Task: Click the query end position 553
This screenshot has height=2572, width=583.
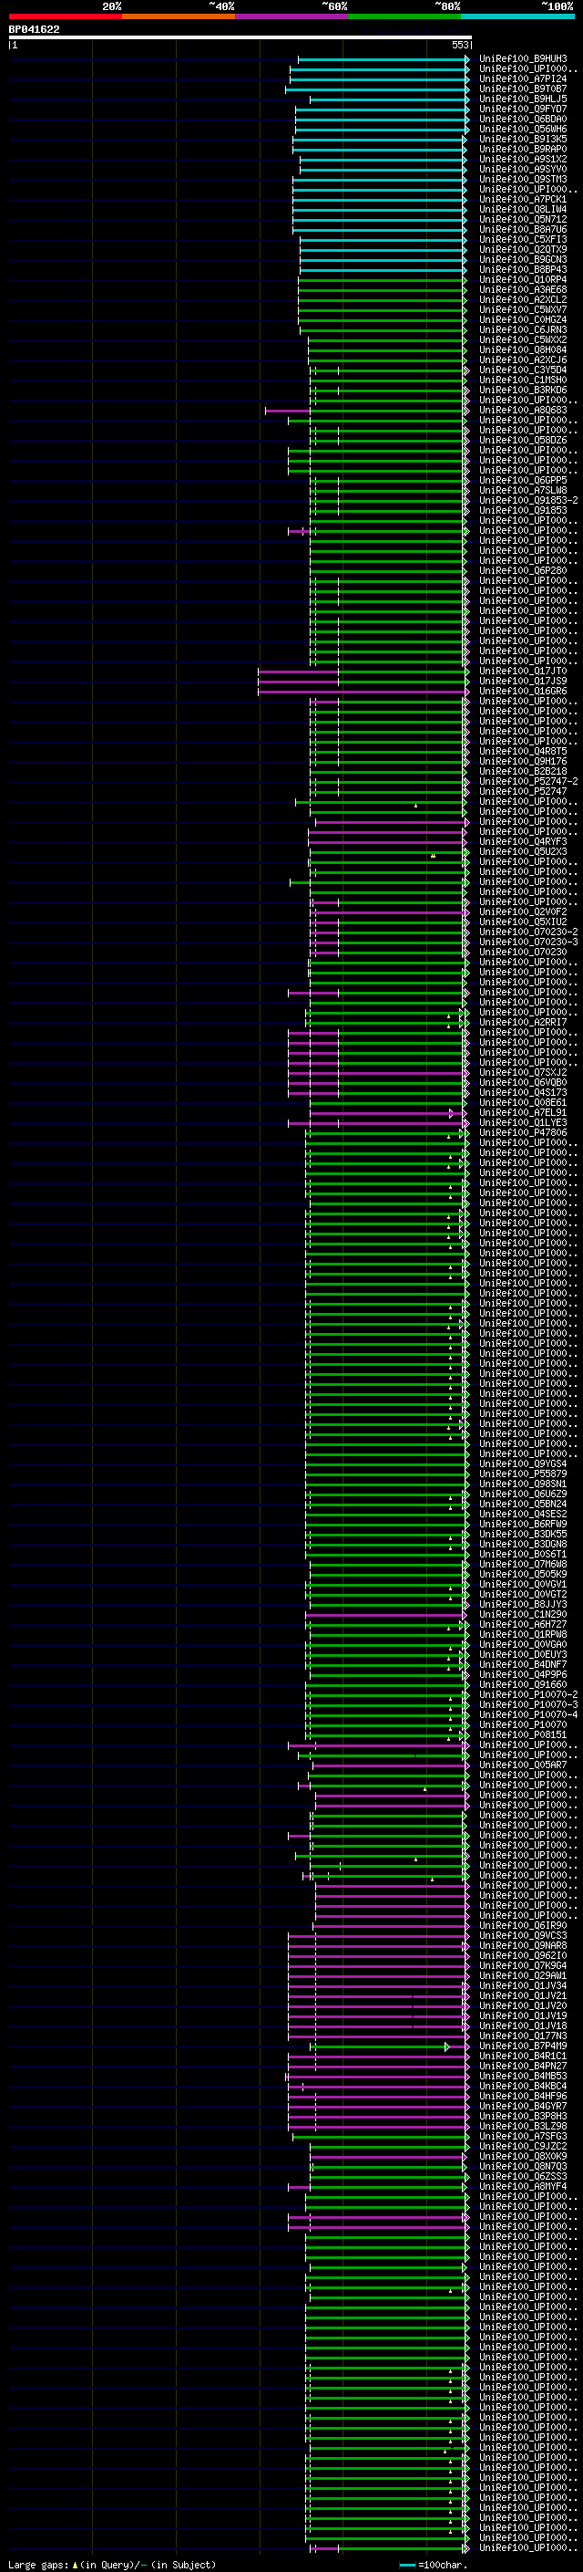Action: pos(459,45)
